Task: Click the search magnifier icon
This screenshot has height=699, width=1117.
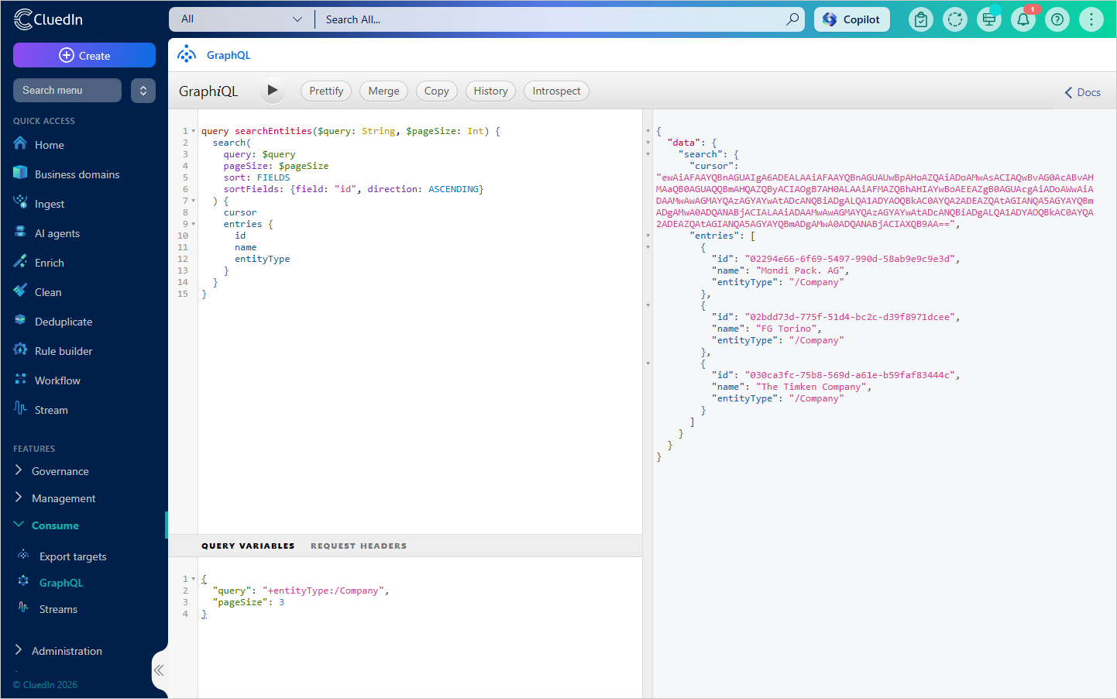Action: pos(792,19)
